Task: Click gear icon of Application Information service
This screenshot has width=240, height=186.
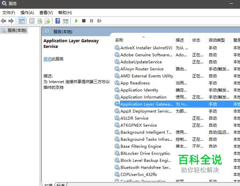Action: (117, 97)
